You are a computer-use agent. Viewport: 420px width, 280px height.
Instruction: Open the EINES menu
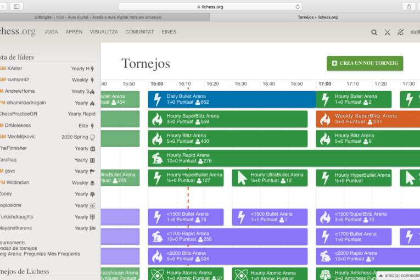(x=169, y=32)
